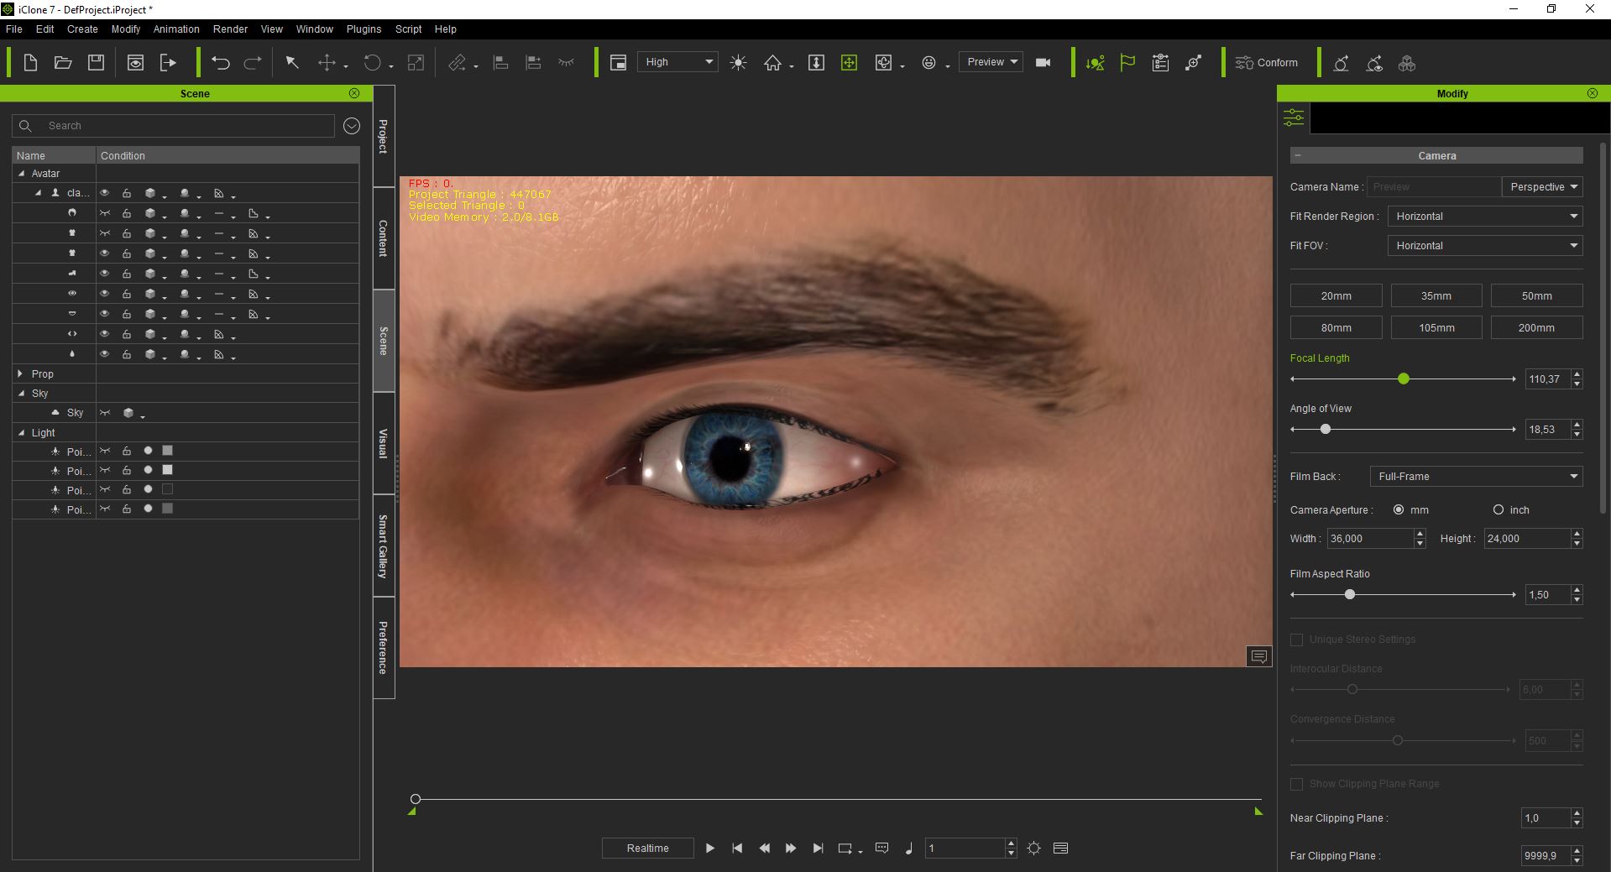Switch to the Content side tab
Screen dimensions: 1611x872
[384, 238]
